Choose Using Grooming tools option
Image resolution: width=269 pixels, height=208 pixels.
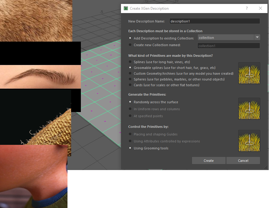(x=130, y=148)
